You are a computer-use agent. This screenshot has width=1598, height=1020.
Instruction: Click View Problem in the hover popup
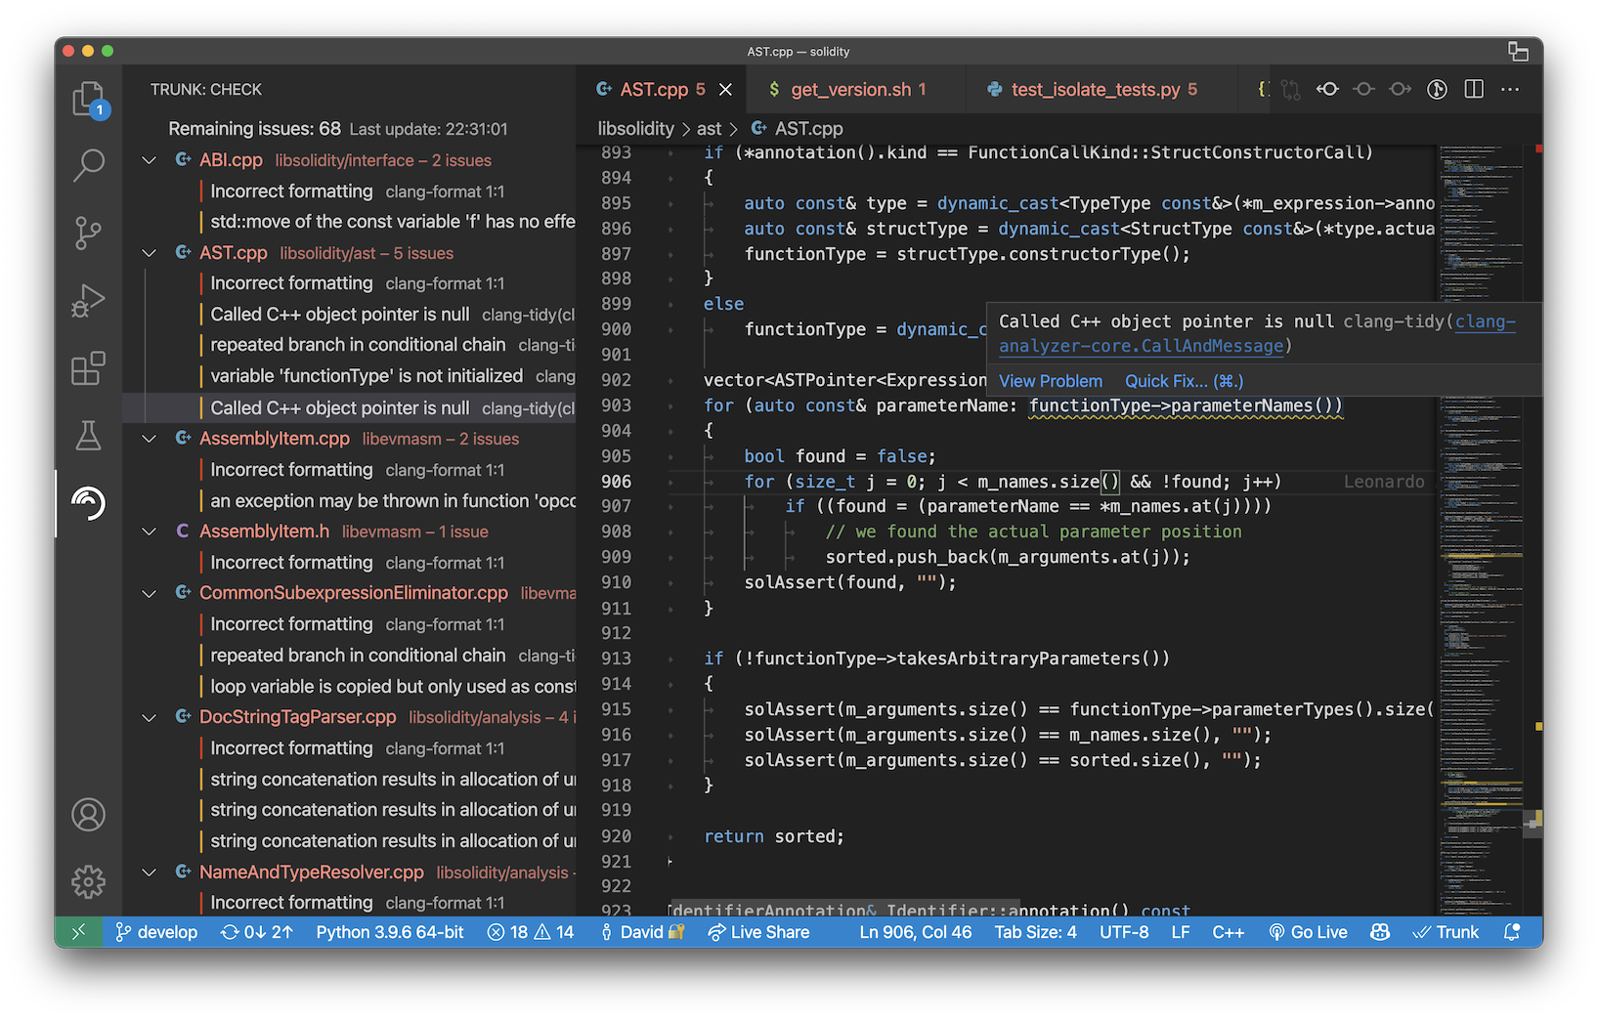tap(1050, 381)
